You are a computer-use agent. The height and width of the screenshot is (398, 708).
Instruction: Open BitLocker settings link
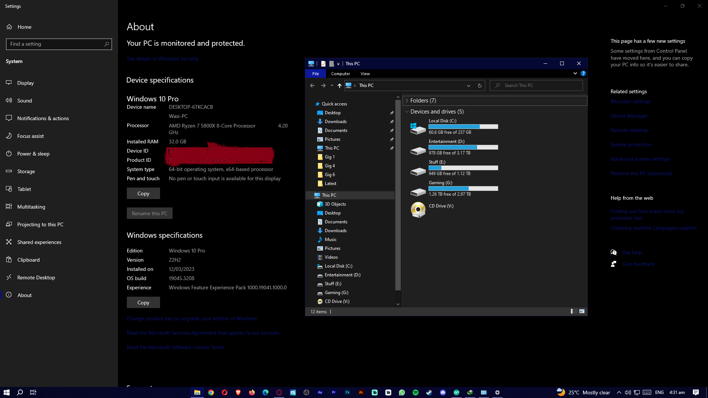click(x=631, y=102)
